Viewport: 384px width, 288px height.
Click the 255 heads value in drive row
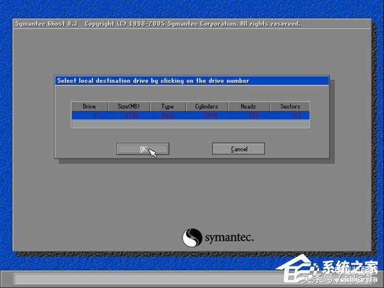tap(253, 116)
